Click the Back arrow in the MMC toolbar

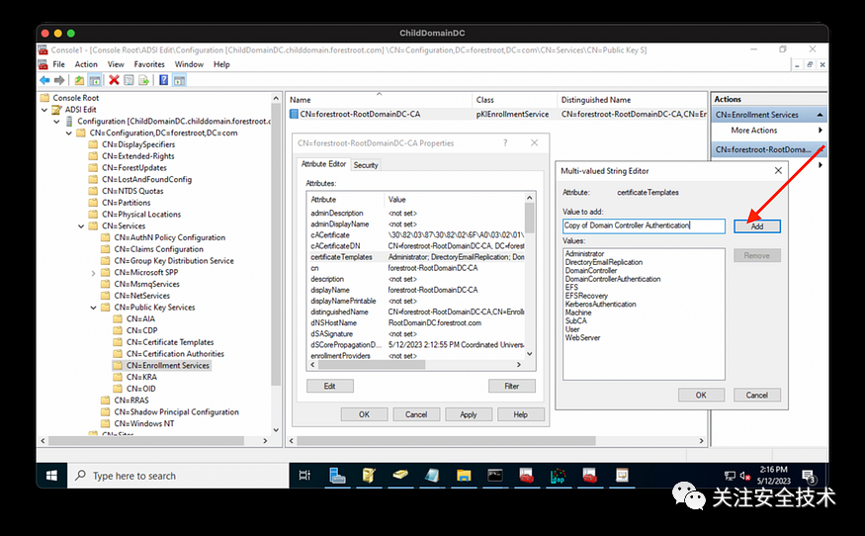[x=44, y=80]
